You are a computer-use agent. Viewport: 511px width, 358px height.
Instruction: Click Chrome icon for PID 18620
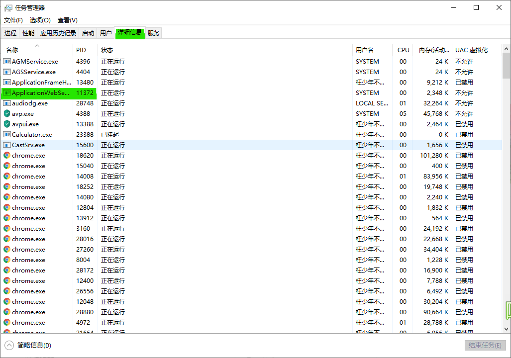pyautogui.click(x=7, y=156)
